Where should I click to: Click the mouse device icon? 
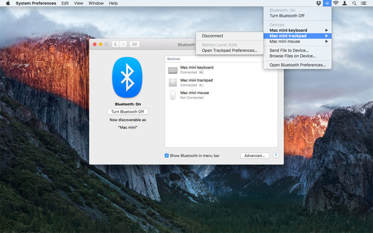pyautogui.click(x=173, y=95)
